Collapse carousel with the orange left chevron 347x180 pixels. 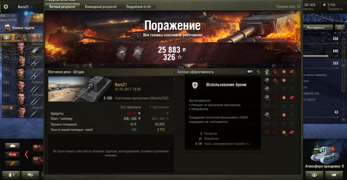click(27, 154)
